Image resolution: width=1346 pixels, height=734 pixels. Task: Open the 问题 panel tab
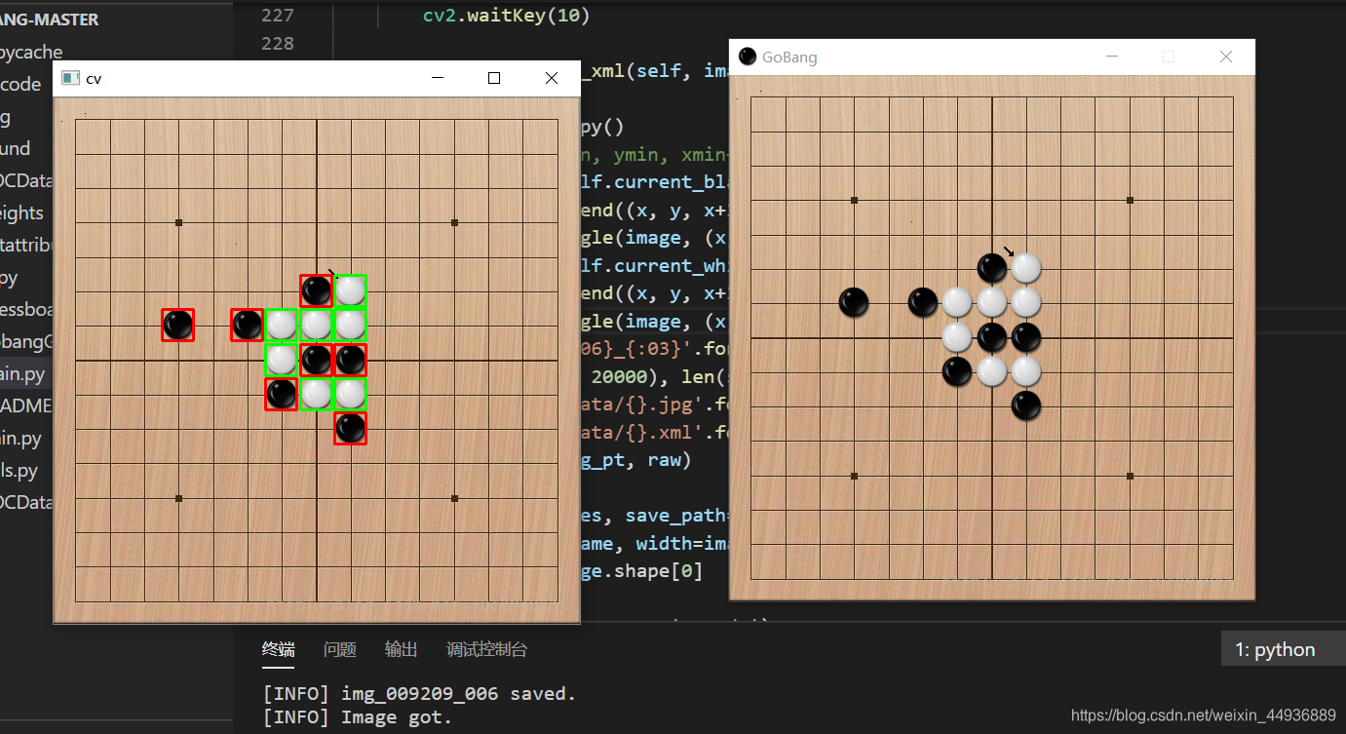(339, 649)
